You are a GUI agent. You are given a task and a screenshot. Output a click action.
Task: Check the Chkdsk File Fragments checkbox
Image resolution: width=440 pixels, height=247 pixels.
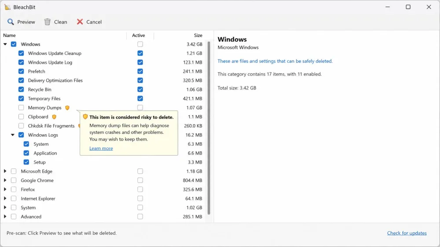click(x=21, y=126)
